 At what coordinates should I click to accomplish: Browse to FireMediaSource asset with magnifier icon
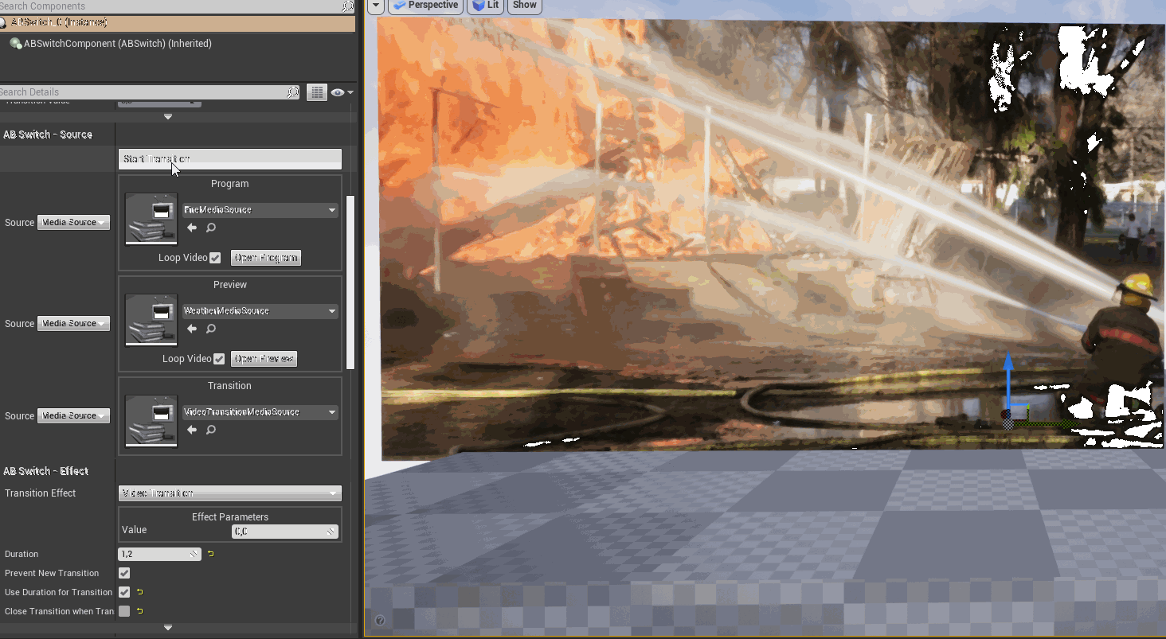point(211,228)
